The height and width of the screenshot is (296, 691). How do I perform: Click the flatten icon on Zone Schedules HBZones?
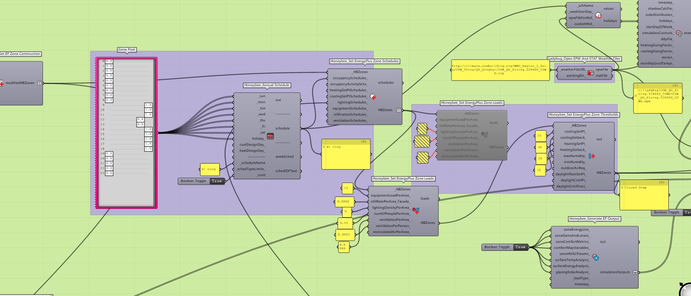tap(399, 110)
